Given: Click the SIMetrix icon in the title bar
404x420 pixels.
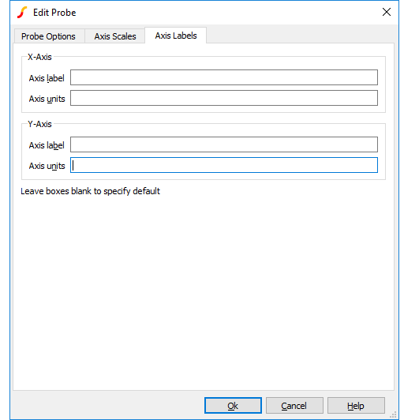Looking at the screenshot, I should click(x=22, y=13).
